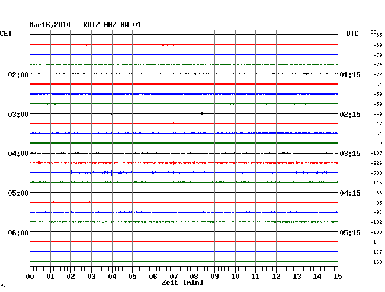
Task: Click the x-axis title Zeit [min]
Action: [x=182, y=283]
